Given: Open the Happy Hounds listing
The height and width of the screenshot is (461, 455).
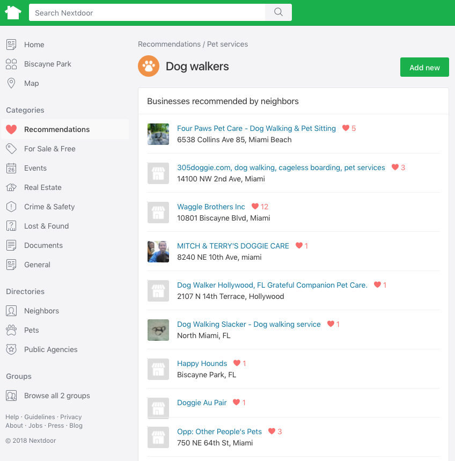Looking at the screenshot, I should 202,363.
